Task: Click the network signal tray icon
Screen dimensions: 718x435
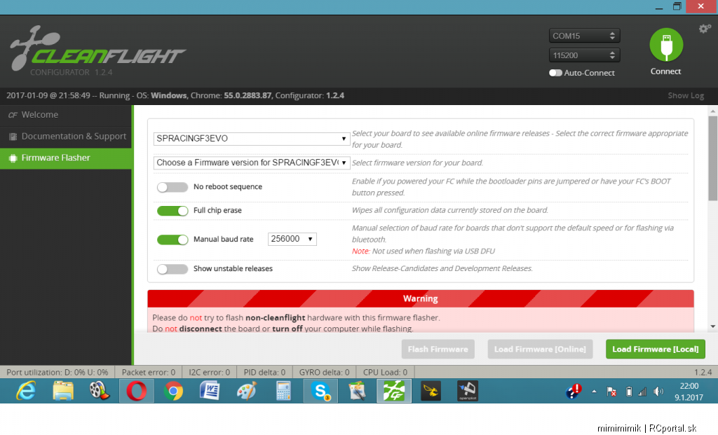Action: click(642, 392)
